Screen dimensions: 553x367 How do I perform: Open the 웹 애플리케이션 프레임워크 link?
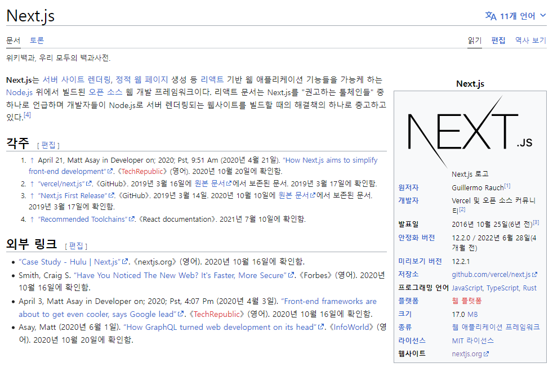(x=496, y=328)
